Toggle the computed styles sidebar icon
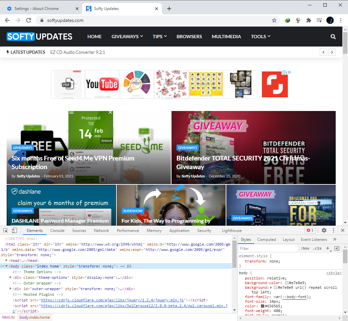Image resolution: width=348 pixels, height=321 pixels. click(x=337, y=249)
